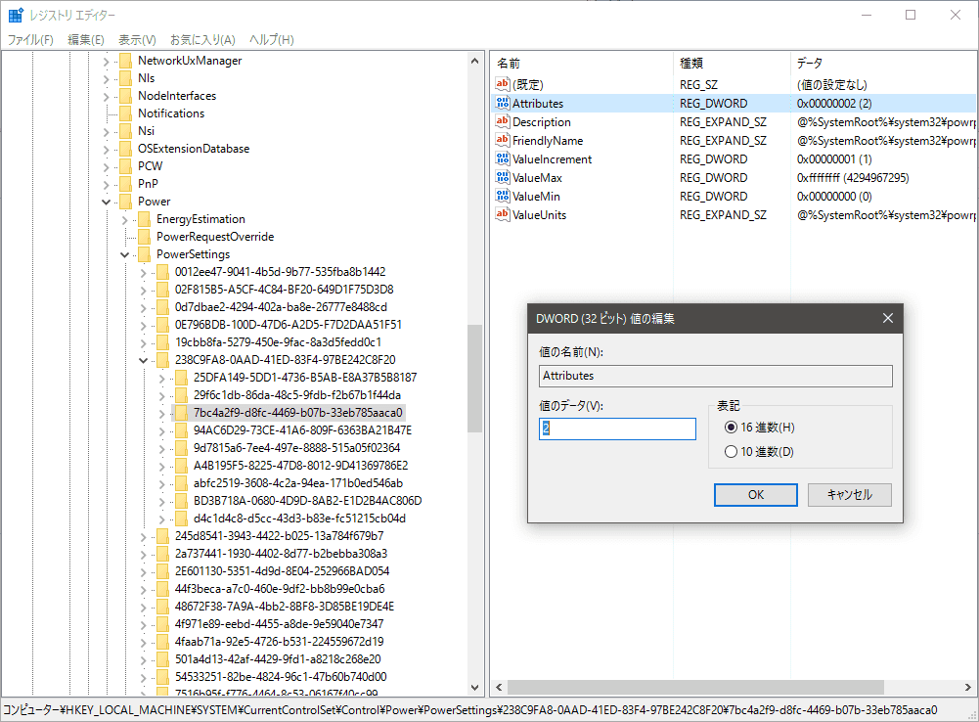979x722 pixels.
Task: Click the tree pane scroll-up arrow
Action: coord(474,62)
